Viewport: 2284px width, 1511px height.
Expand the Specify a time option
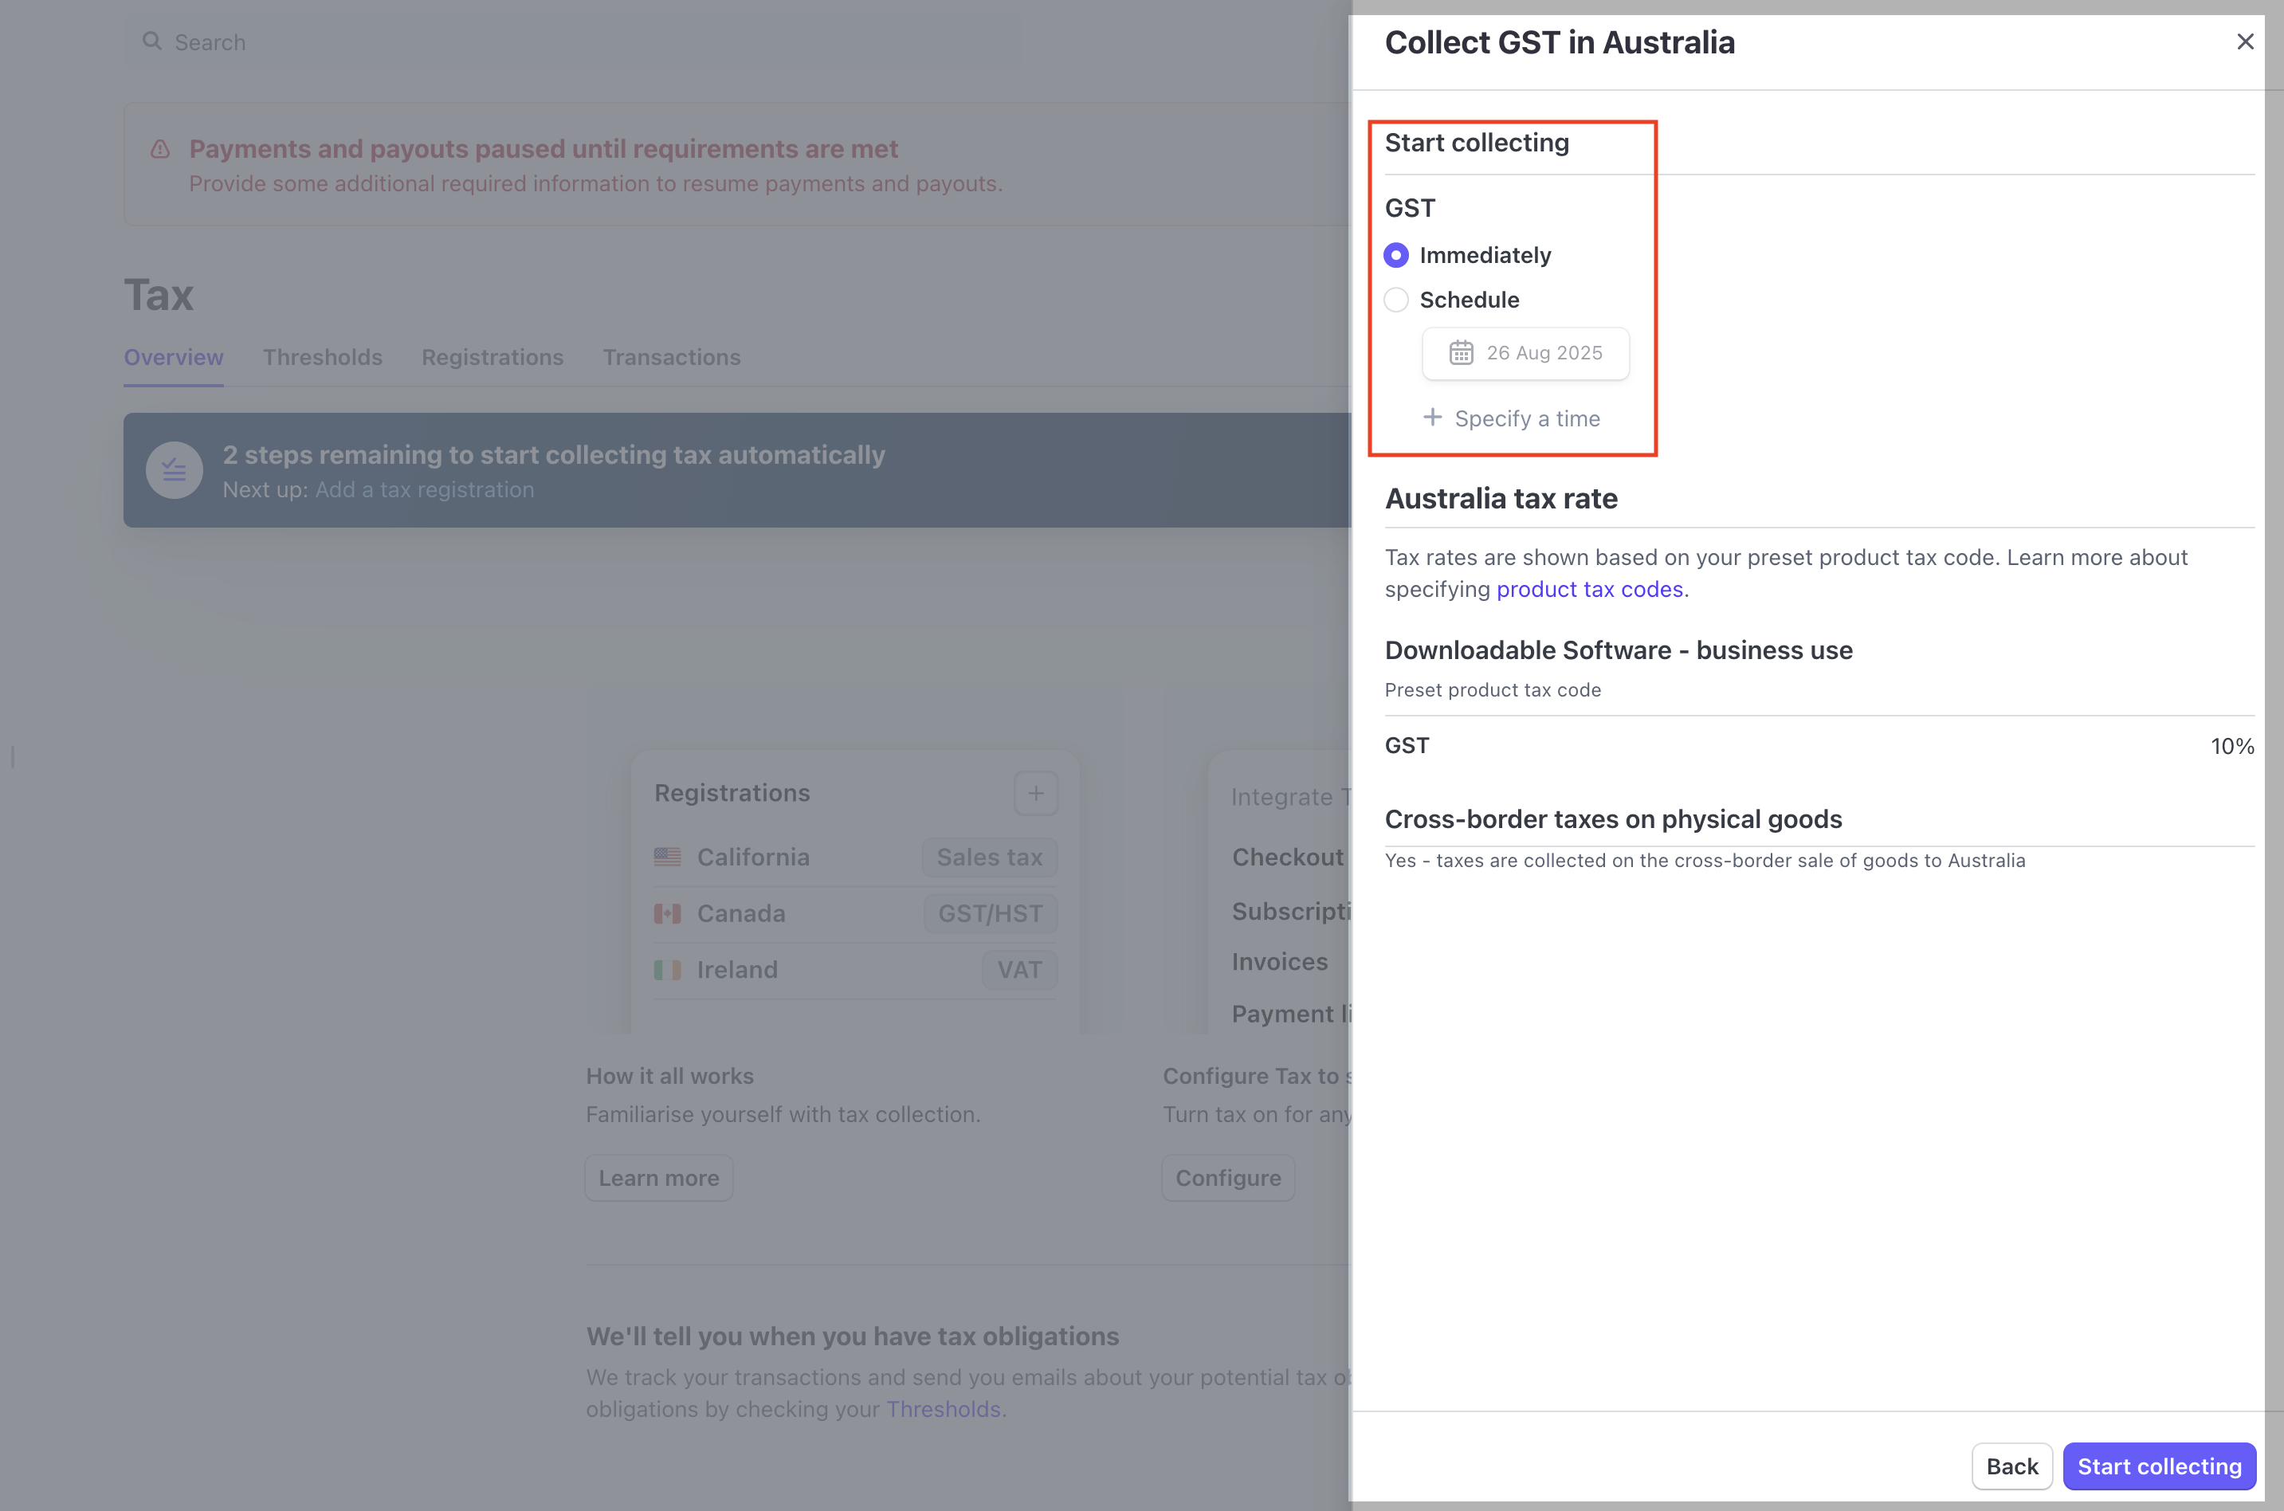1527,418
